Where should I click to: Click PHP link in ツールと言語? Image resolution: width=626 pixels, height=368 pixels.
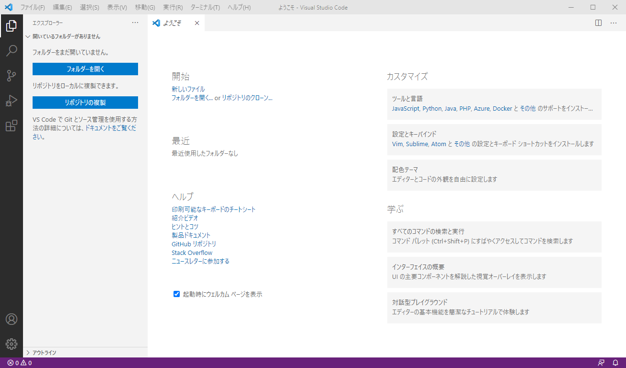pos(465,109)
